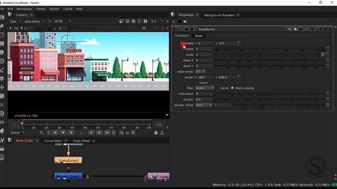Enable the invert checkbox
Image resolution: width=337 pixels, height=189 pixels.
(196, 83)
